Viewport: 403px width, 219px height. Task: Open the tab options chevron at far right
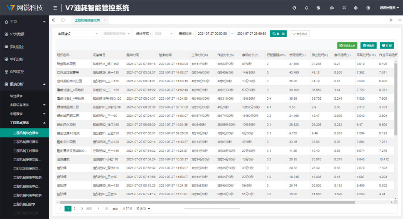(x=400, y=20)
